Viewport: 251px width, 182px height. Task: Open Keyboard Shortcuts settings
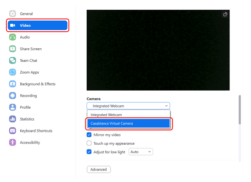tap(36, 131)
